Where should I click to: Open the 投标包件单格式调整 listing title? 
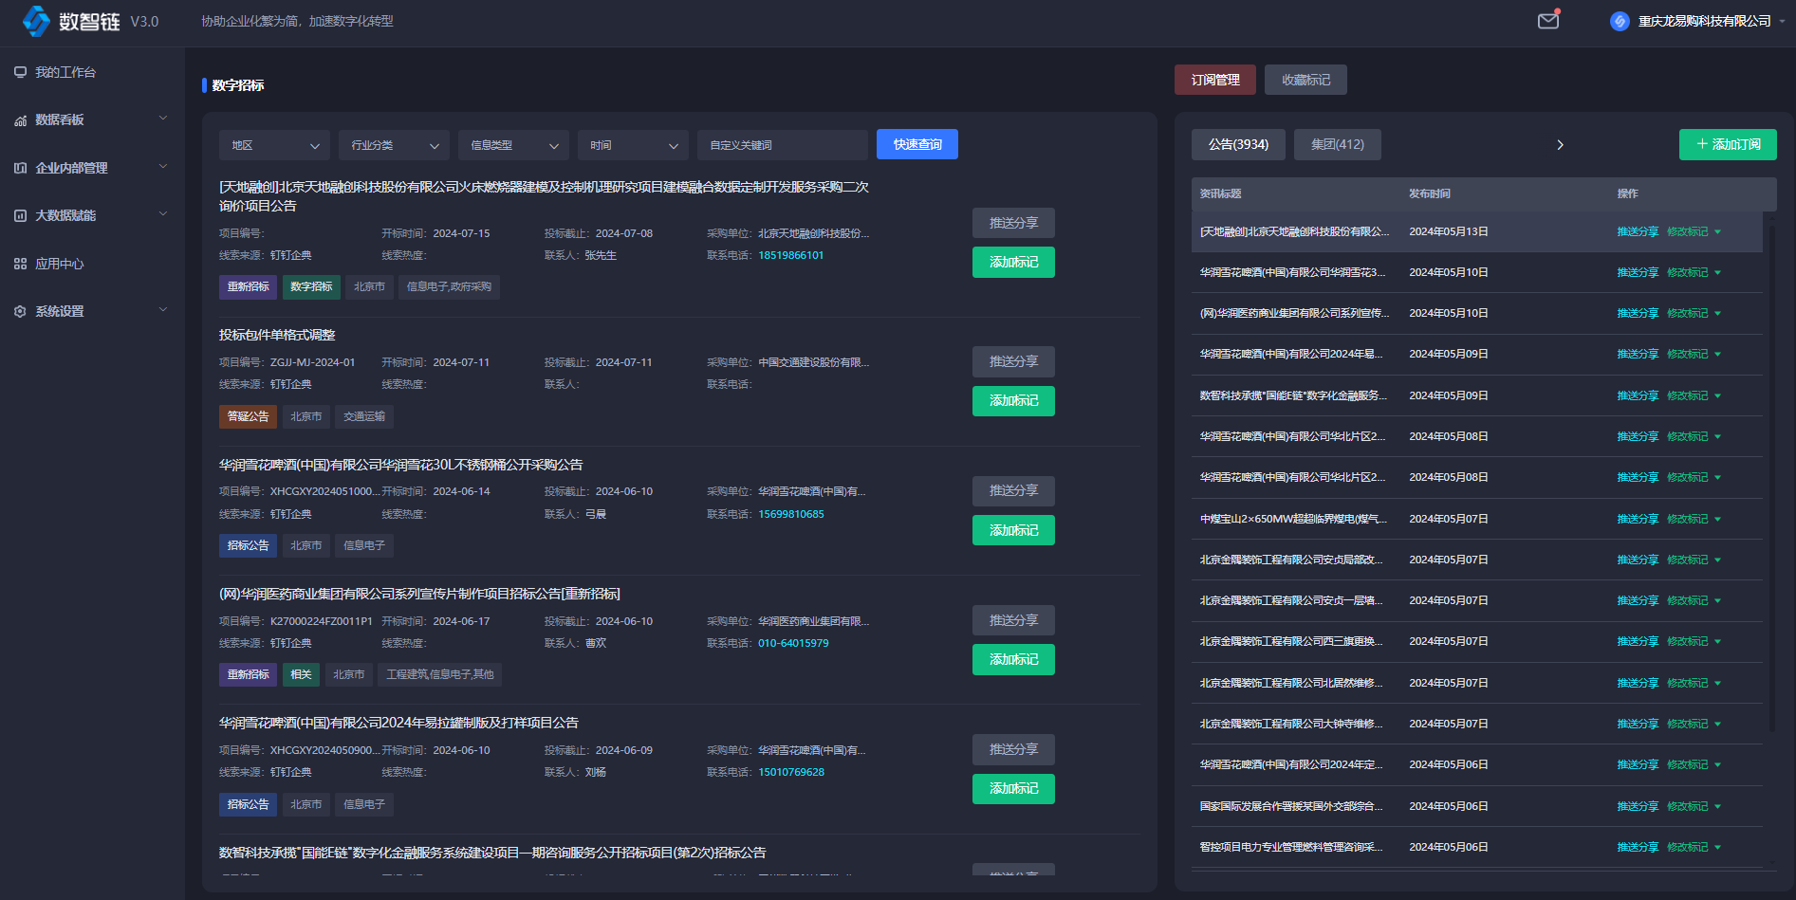[x=277, y=335]
